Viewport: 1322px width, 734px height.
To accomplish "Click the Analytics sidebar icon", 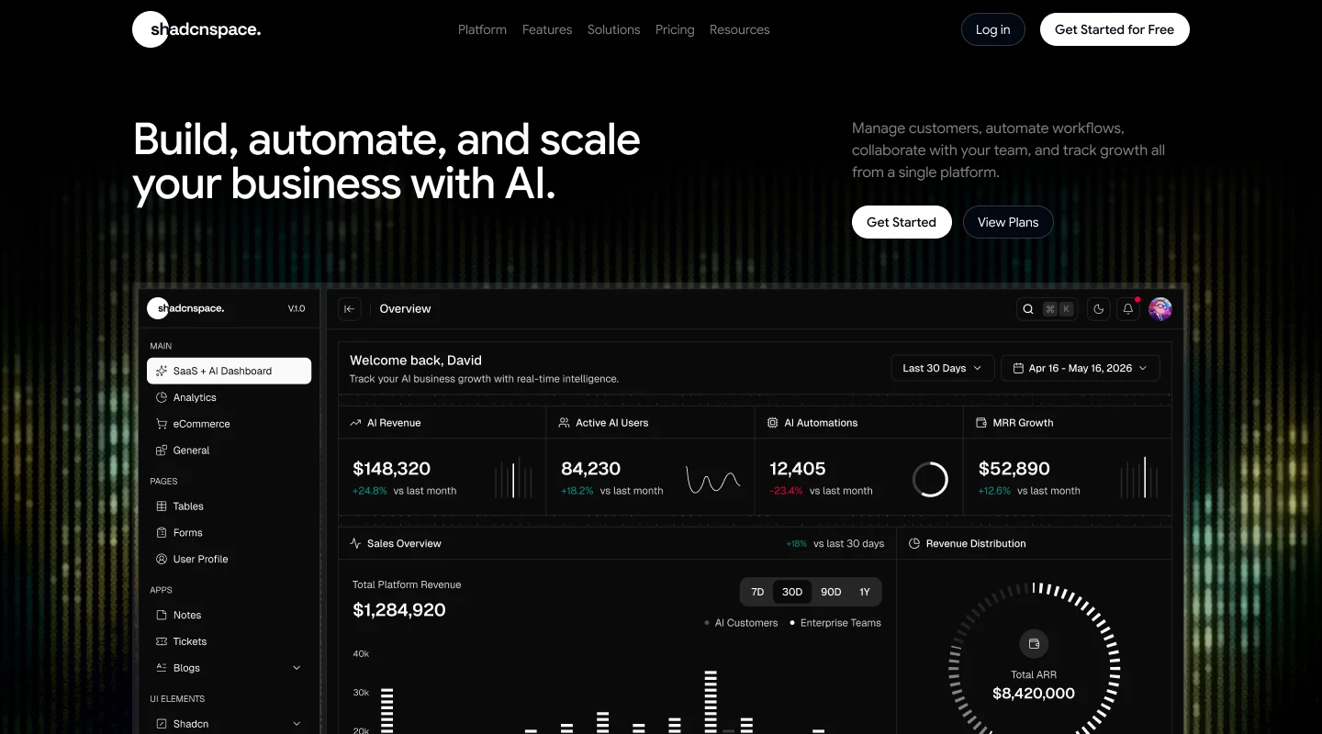I will [162, 397].
